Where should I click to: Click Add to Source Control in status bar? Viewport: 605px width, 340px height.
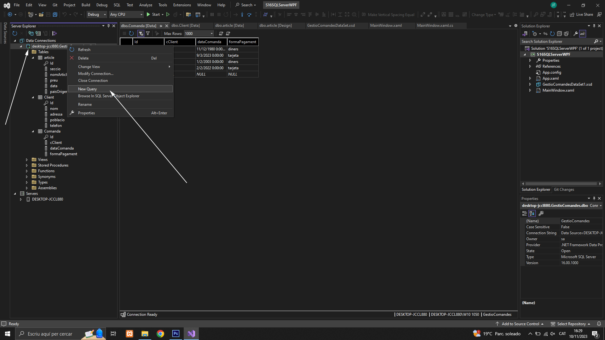point(520,324)
